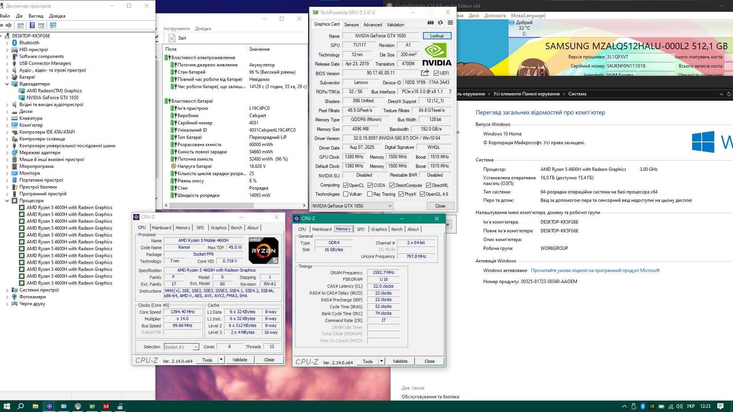Click GPU-Z screenshot camera icon
The height and width of the screenshot is (412, 733).
430,23
